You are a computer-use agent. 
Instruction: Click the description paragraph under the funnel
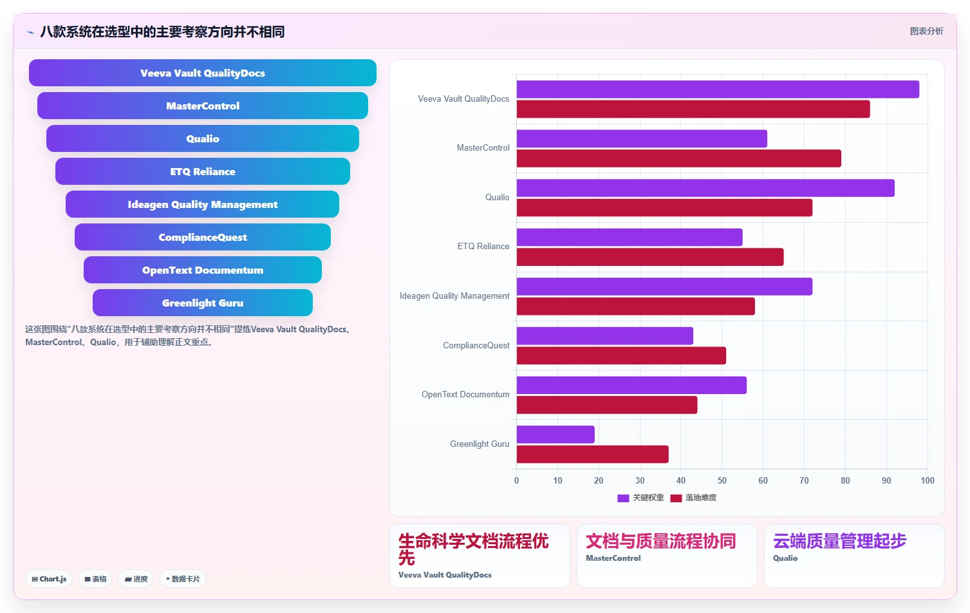[189, 335]
